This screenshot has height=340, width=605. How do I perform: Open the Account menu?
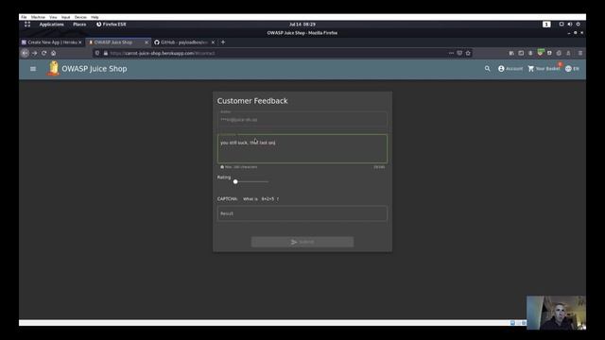click(x=510, y=69)
